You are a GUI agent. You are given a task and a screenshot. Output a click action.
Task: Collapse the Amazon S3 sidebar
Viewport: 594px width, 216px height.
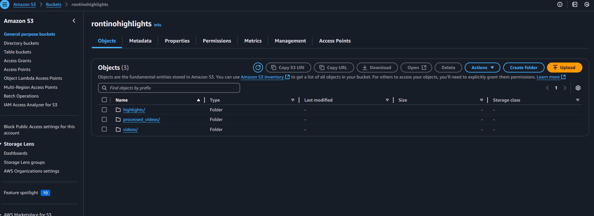coord(74,21)
